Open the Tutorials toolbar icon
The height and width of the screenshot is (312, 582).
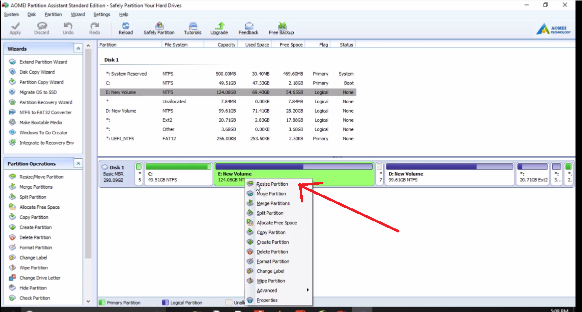pyautogui.click(x=193, y=28)
